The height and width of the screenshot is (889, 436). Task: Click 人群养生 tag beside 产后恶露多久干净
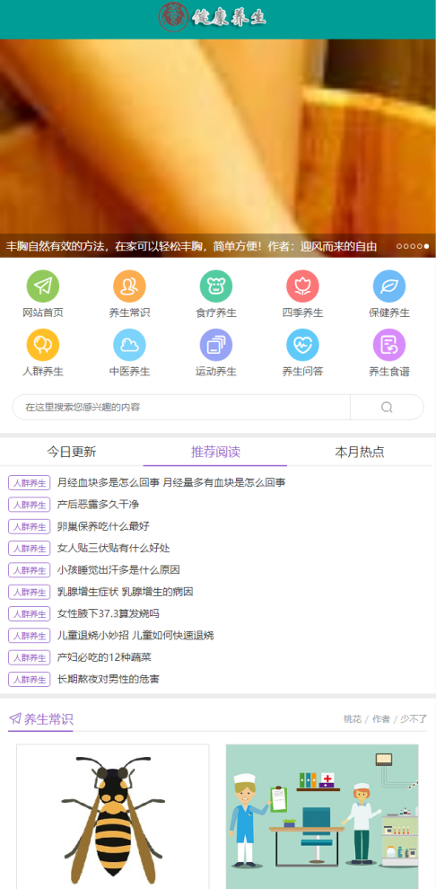30,505
